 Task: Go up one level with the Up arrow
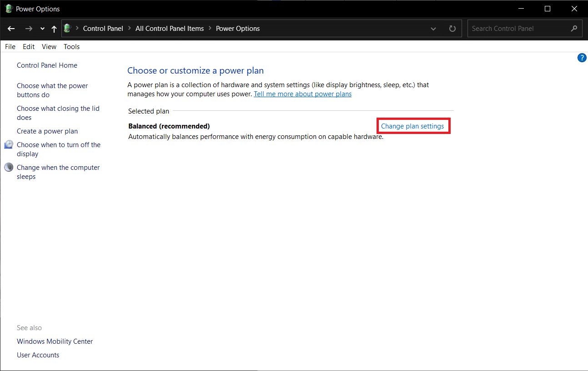coord(54,29)
